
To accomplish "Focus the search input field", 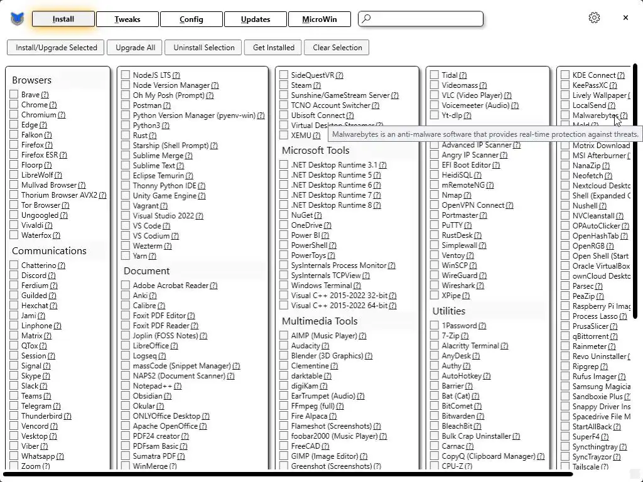I will pos(421,19).
